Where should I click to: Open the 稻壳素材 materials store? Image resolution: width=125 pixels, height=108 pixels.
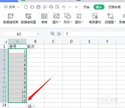(x=95, y=19)
